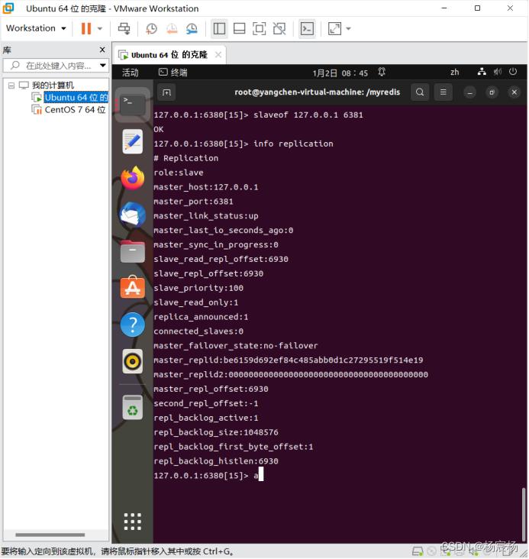Select the CentOS 7 64 位 VM
The image size is (529, 559).
(75, 110)
